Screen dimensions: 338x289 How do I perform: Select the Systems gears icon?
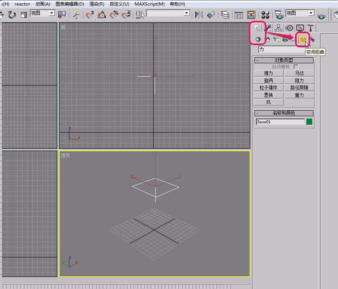pyautogui.click(x=312, y=40)
